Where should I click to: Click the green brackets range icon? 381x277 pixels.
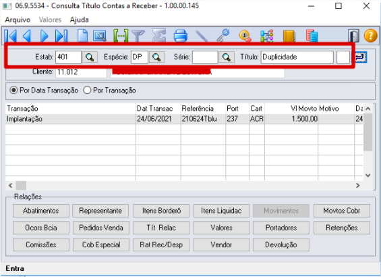click(121, 36)
